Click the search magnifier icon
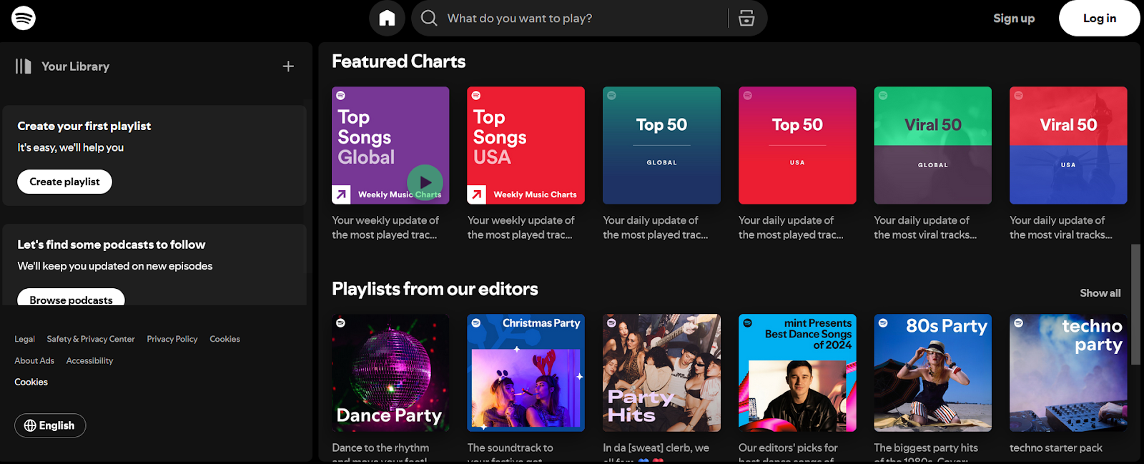Image resolution: width=1144 pixels, height=464 pixels. pos(429,18)
